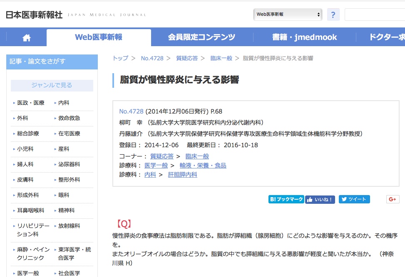
Task: Choose 小児科 from the genre list
Action: click(22, 149)
